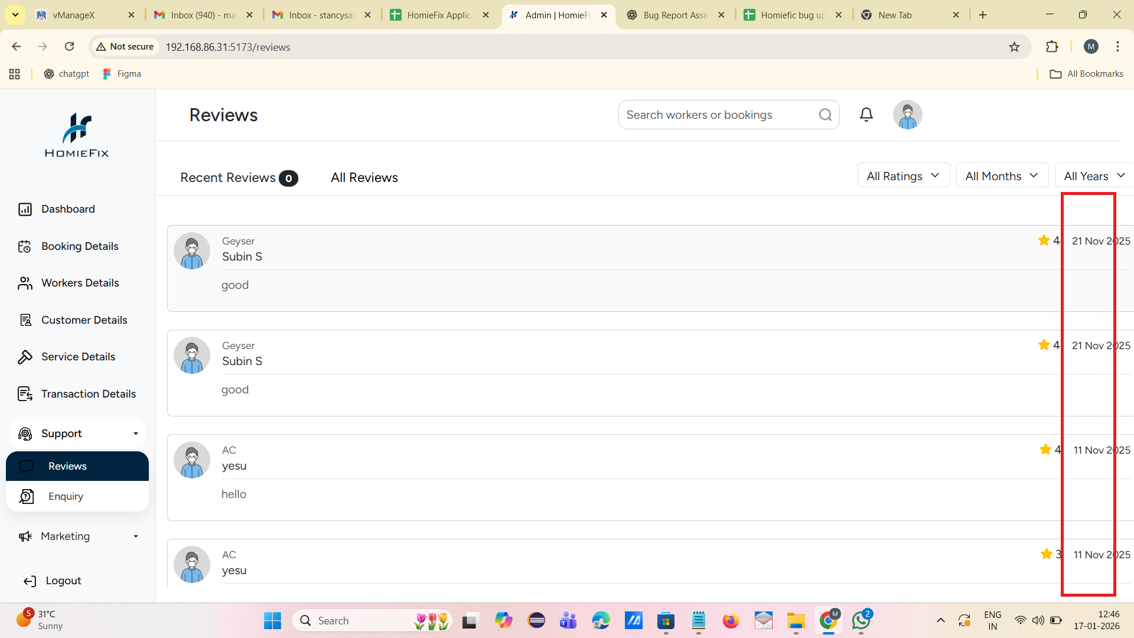Click the notification bell icon
Image resolution: width=1134 pixels, height=638 pixels.
click(866, 115)
